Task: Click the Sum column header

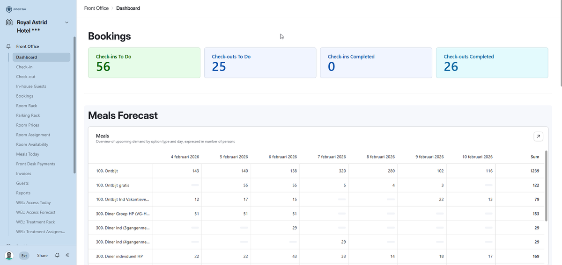Action: point(535,157)
